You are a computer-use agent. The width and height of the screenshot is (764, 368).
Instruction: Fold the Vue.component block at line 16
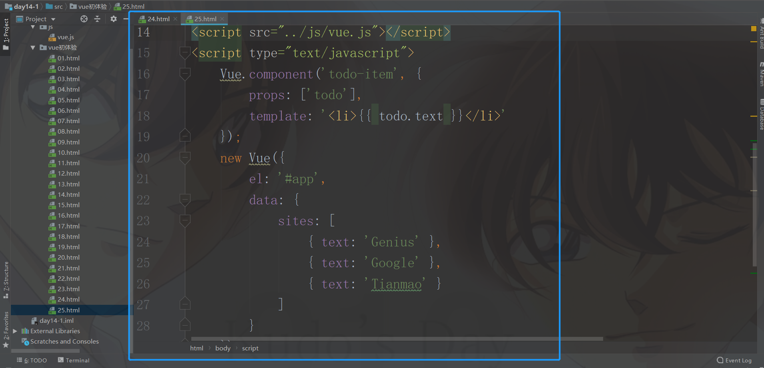[x=185, y=74]
